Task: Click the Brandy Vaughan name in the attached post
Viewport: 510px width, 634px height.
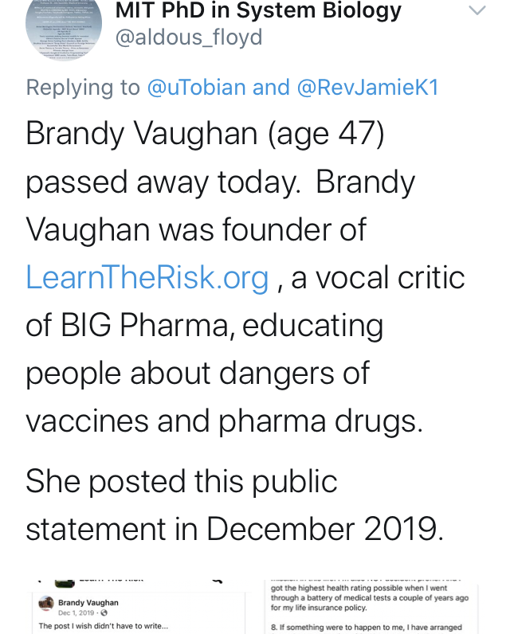Action: [x=89, y=602]
